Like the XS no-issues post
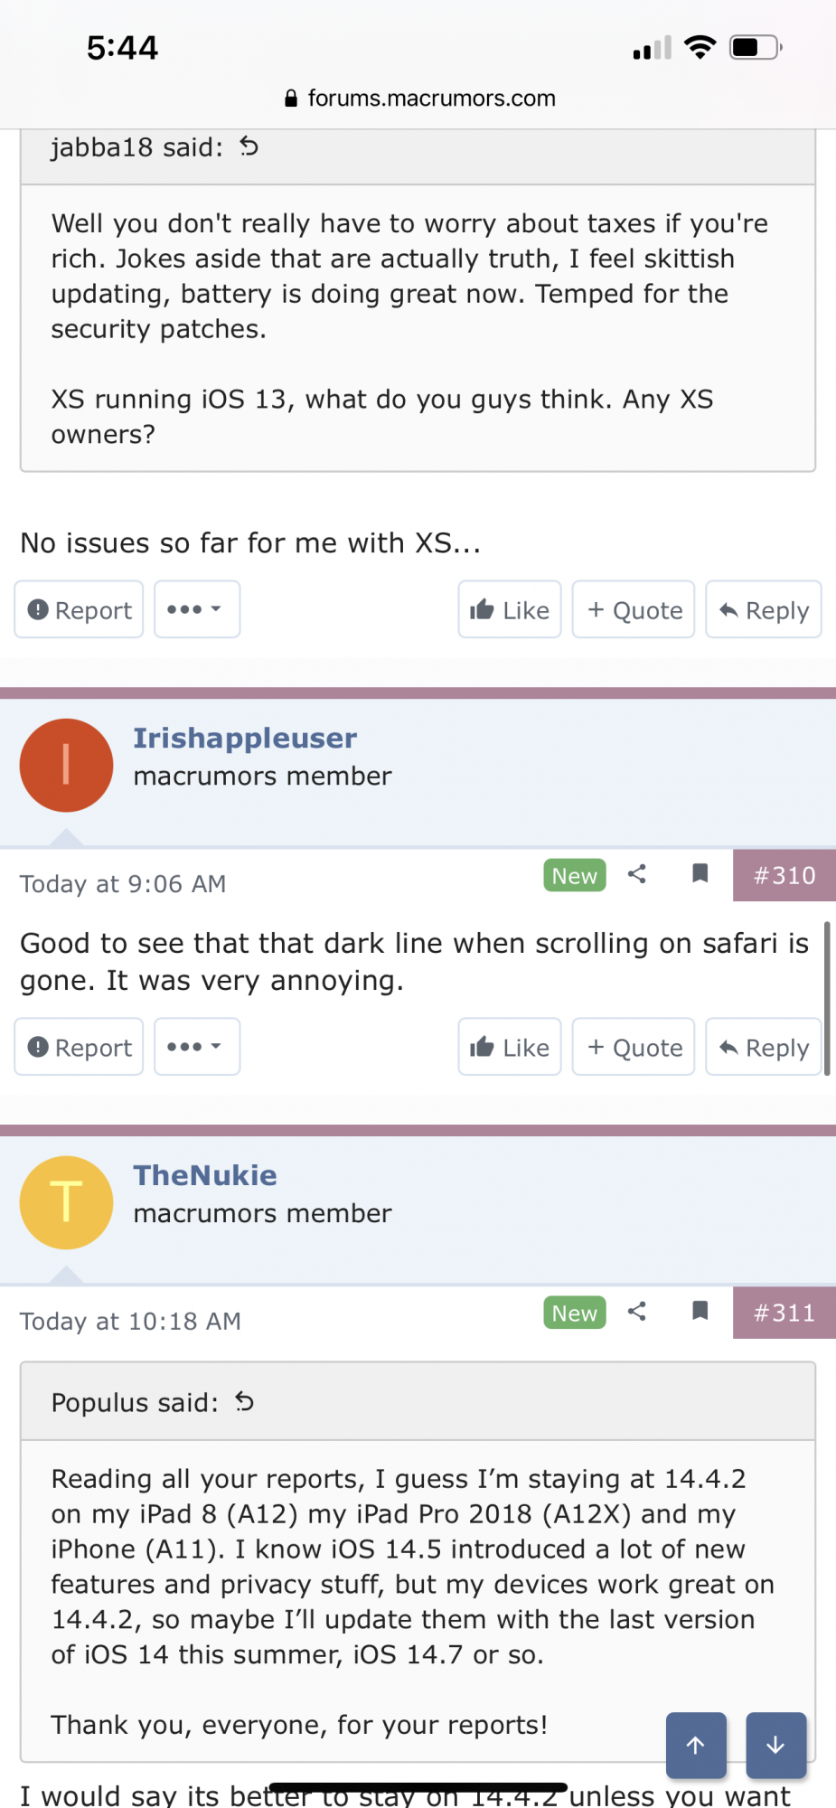 point(510,610)
